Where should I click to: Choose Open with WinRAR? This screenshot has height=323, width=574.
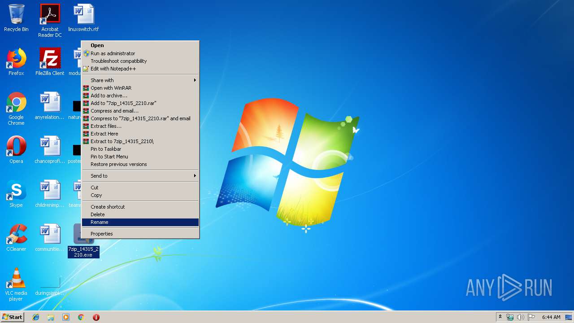140,88
